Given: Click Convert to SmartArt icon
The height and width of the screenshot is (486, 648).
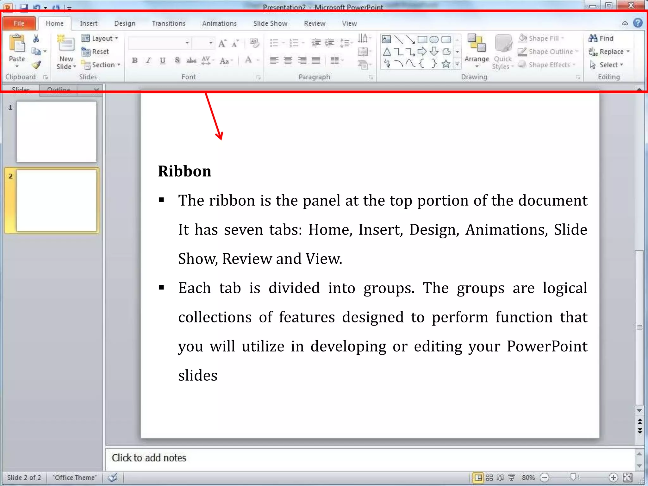Looking at the screenshot, I should pos(363,65).
